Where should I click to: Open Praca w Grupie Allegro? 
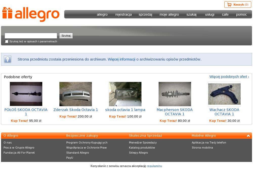point(19,148)
